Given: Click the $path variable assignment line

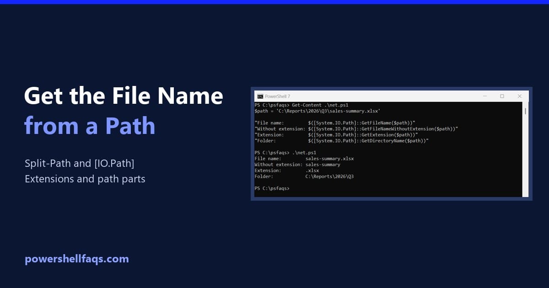Looking at the screenshot, I should click(318, 111).
